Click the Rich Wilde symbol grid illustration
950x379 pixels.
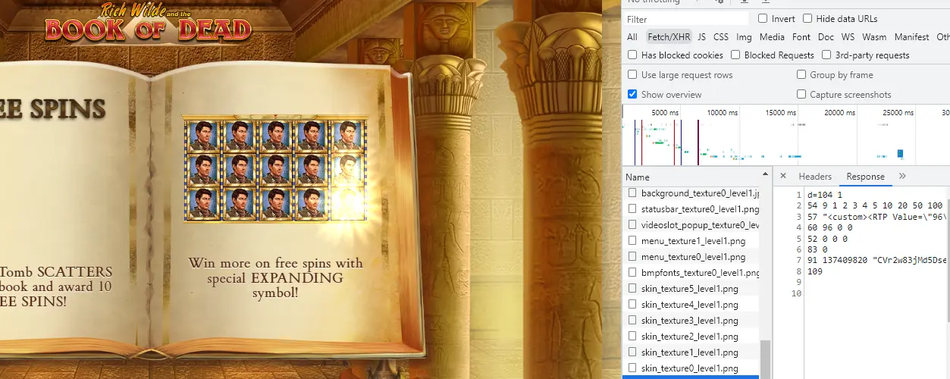[x=274, y=170]
